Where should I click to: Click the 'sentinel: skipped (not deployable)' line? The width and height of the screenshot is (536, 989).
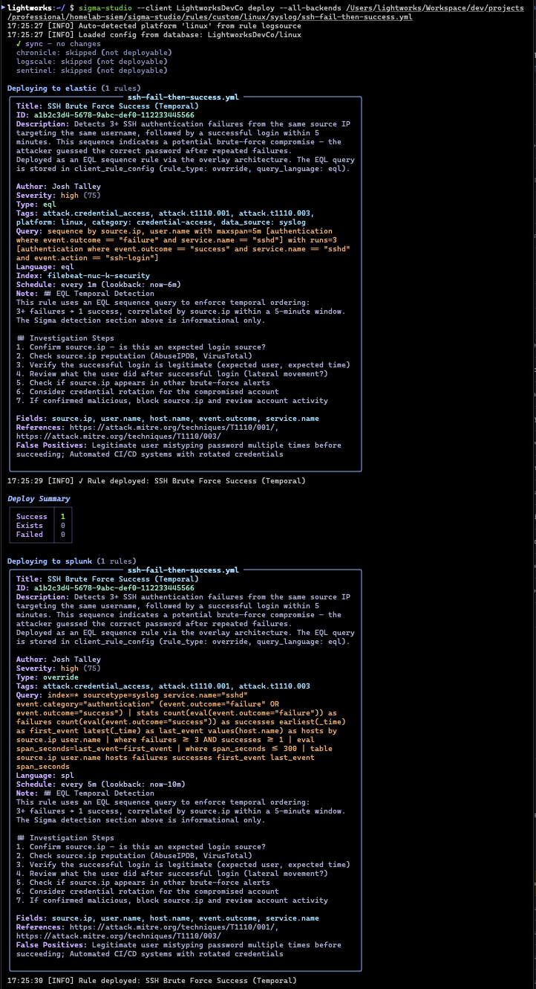point(92,70)
